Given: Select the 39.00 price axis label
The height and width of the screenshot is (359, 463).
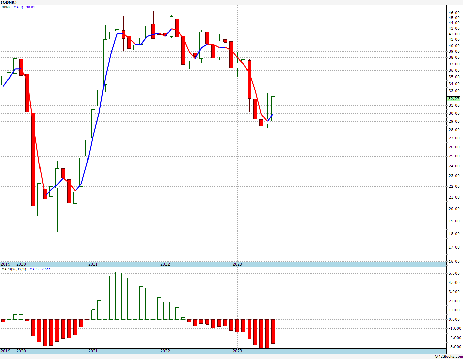Looking at the screenshot, I should coord(454,52).
